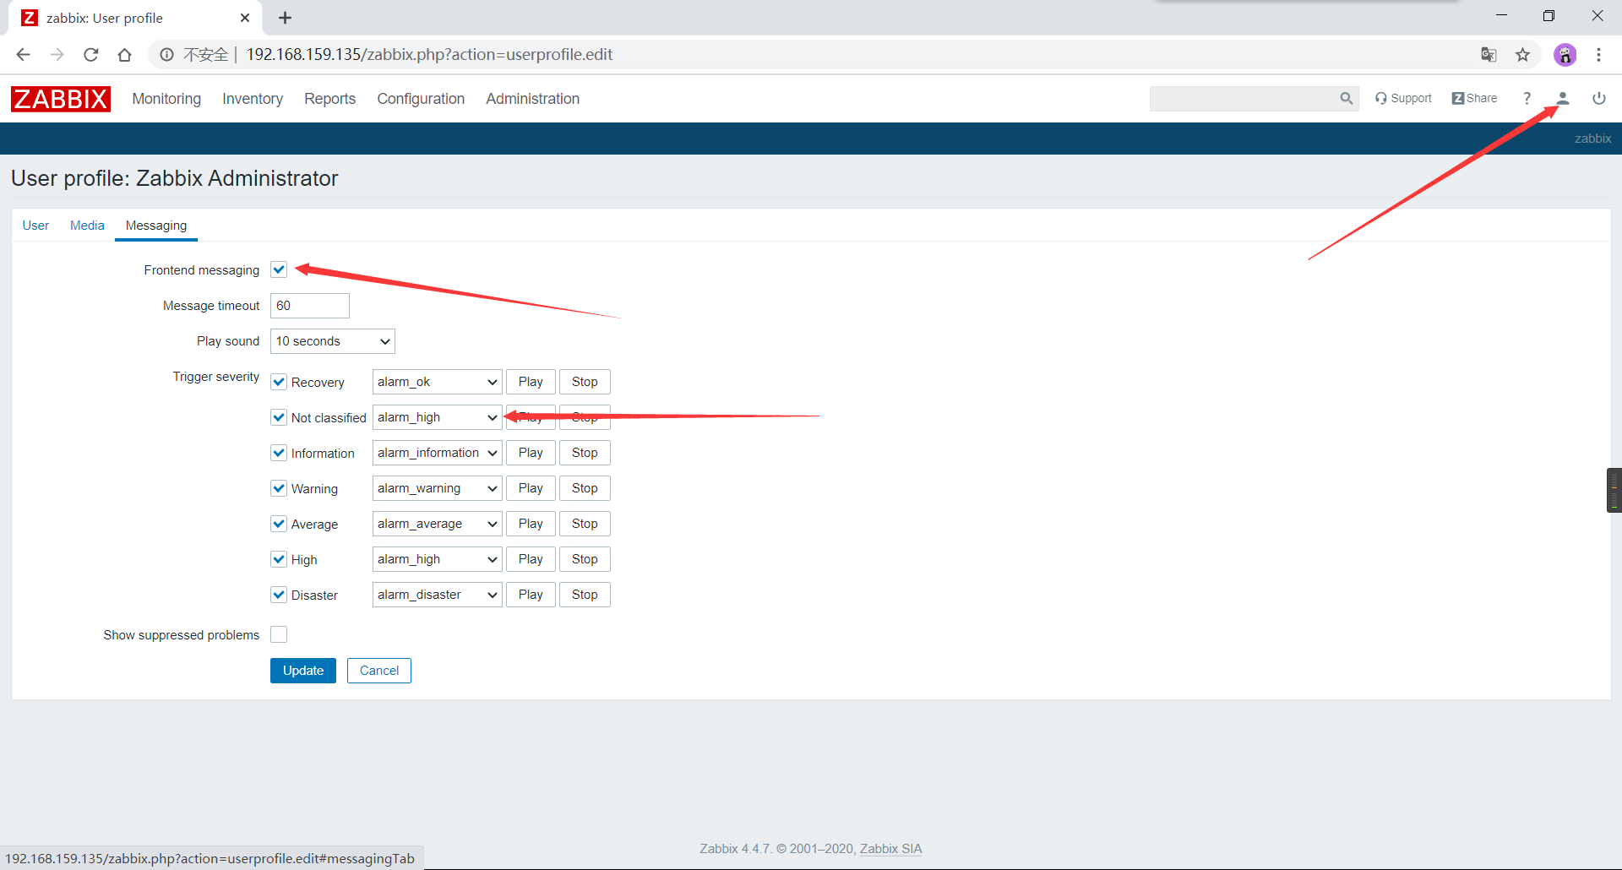Viewport: 1622px width, 870px height.
Task: Click the site info not-secure icon
Action: (167, 55)
